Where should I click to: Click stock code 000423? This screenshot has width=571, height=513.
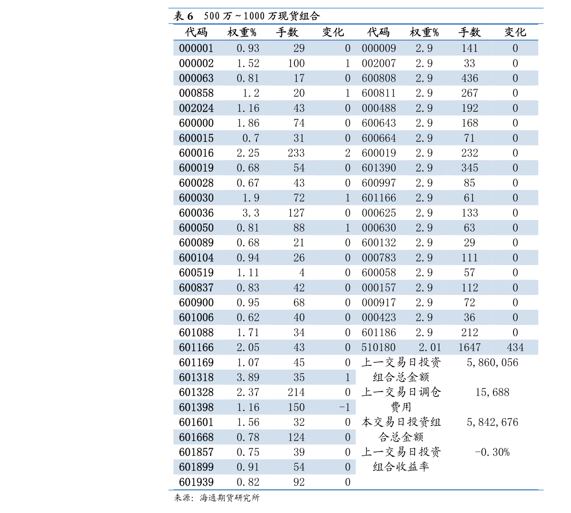tap(379, 318)
